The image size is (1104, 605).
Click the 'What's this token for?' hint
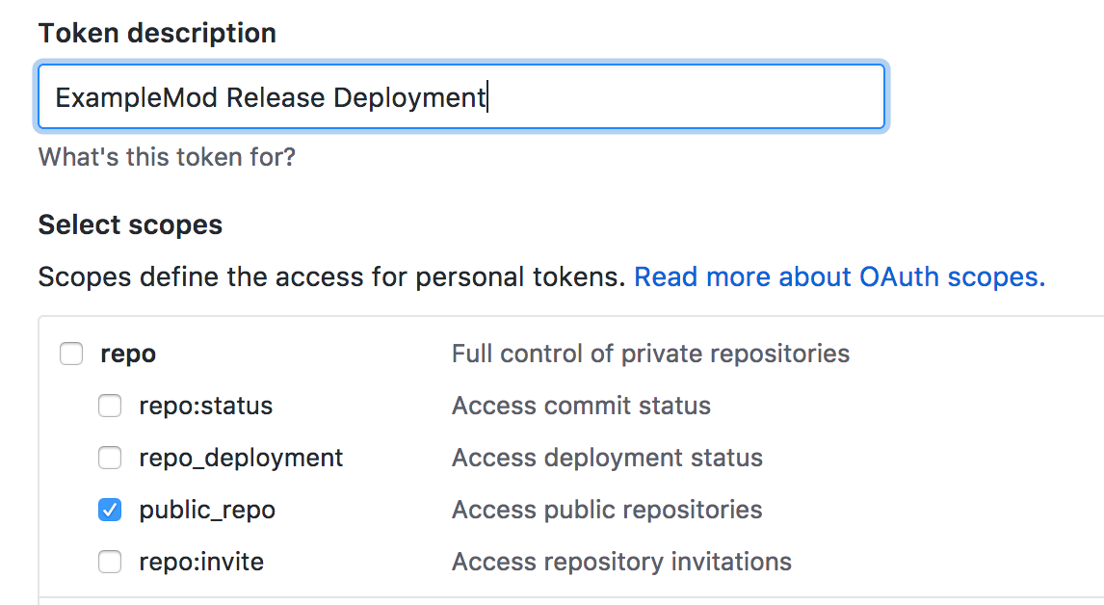click(x=167, y=156)
